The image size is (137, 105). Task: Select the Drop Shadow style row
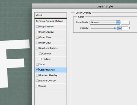[x=50, y=26]
